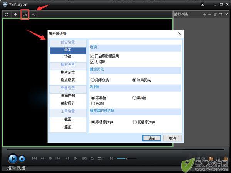Click the 综合设置 section header

coord(68,43)
